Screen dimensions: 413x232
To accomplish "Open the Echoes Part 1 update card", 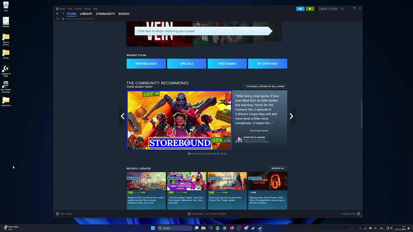I will (227, 191).
